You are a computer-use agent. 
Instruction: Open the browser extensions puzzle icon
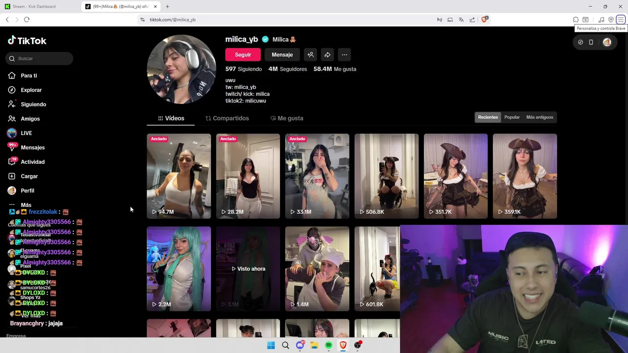[x=576, y=20]
